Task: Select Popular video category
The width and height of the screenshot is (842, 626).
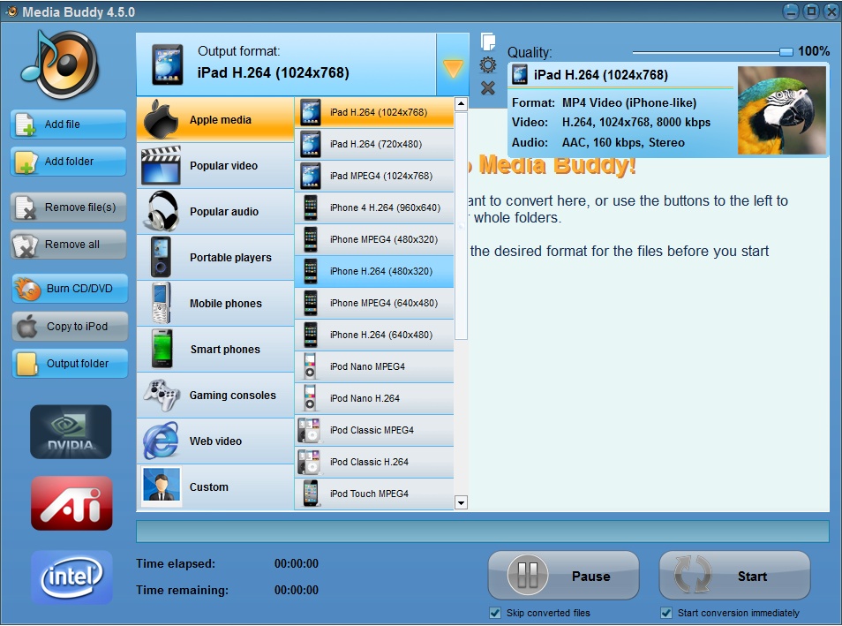Action: [x=214, y=165]
